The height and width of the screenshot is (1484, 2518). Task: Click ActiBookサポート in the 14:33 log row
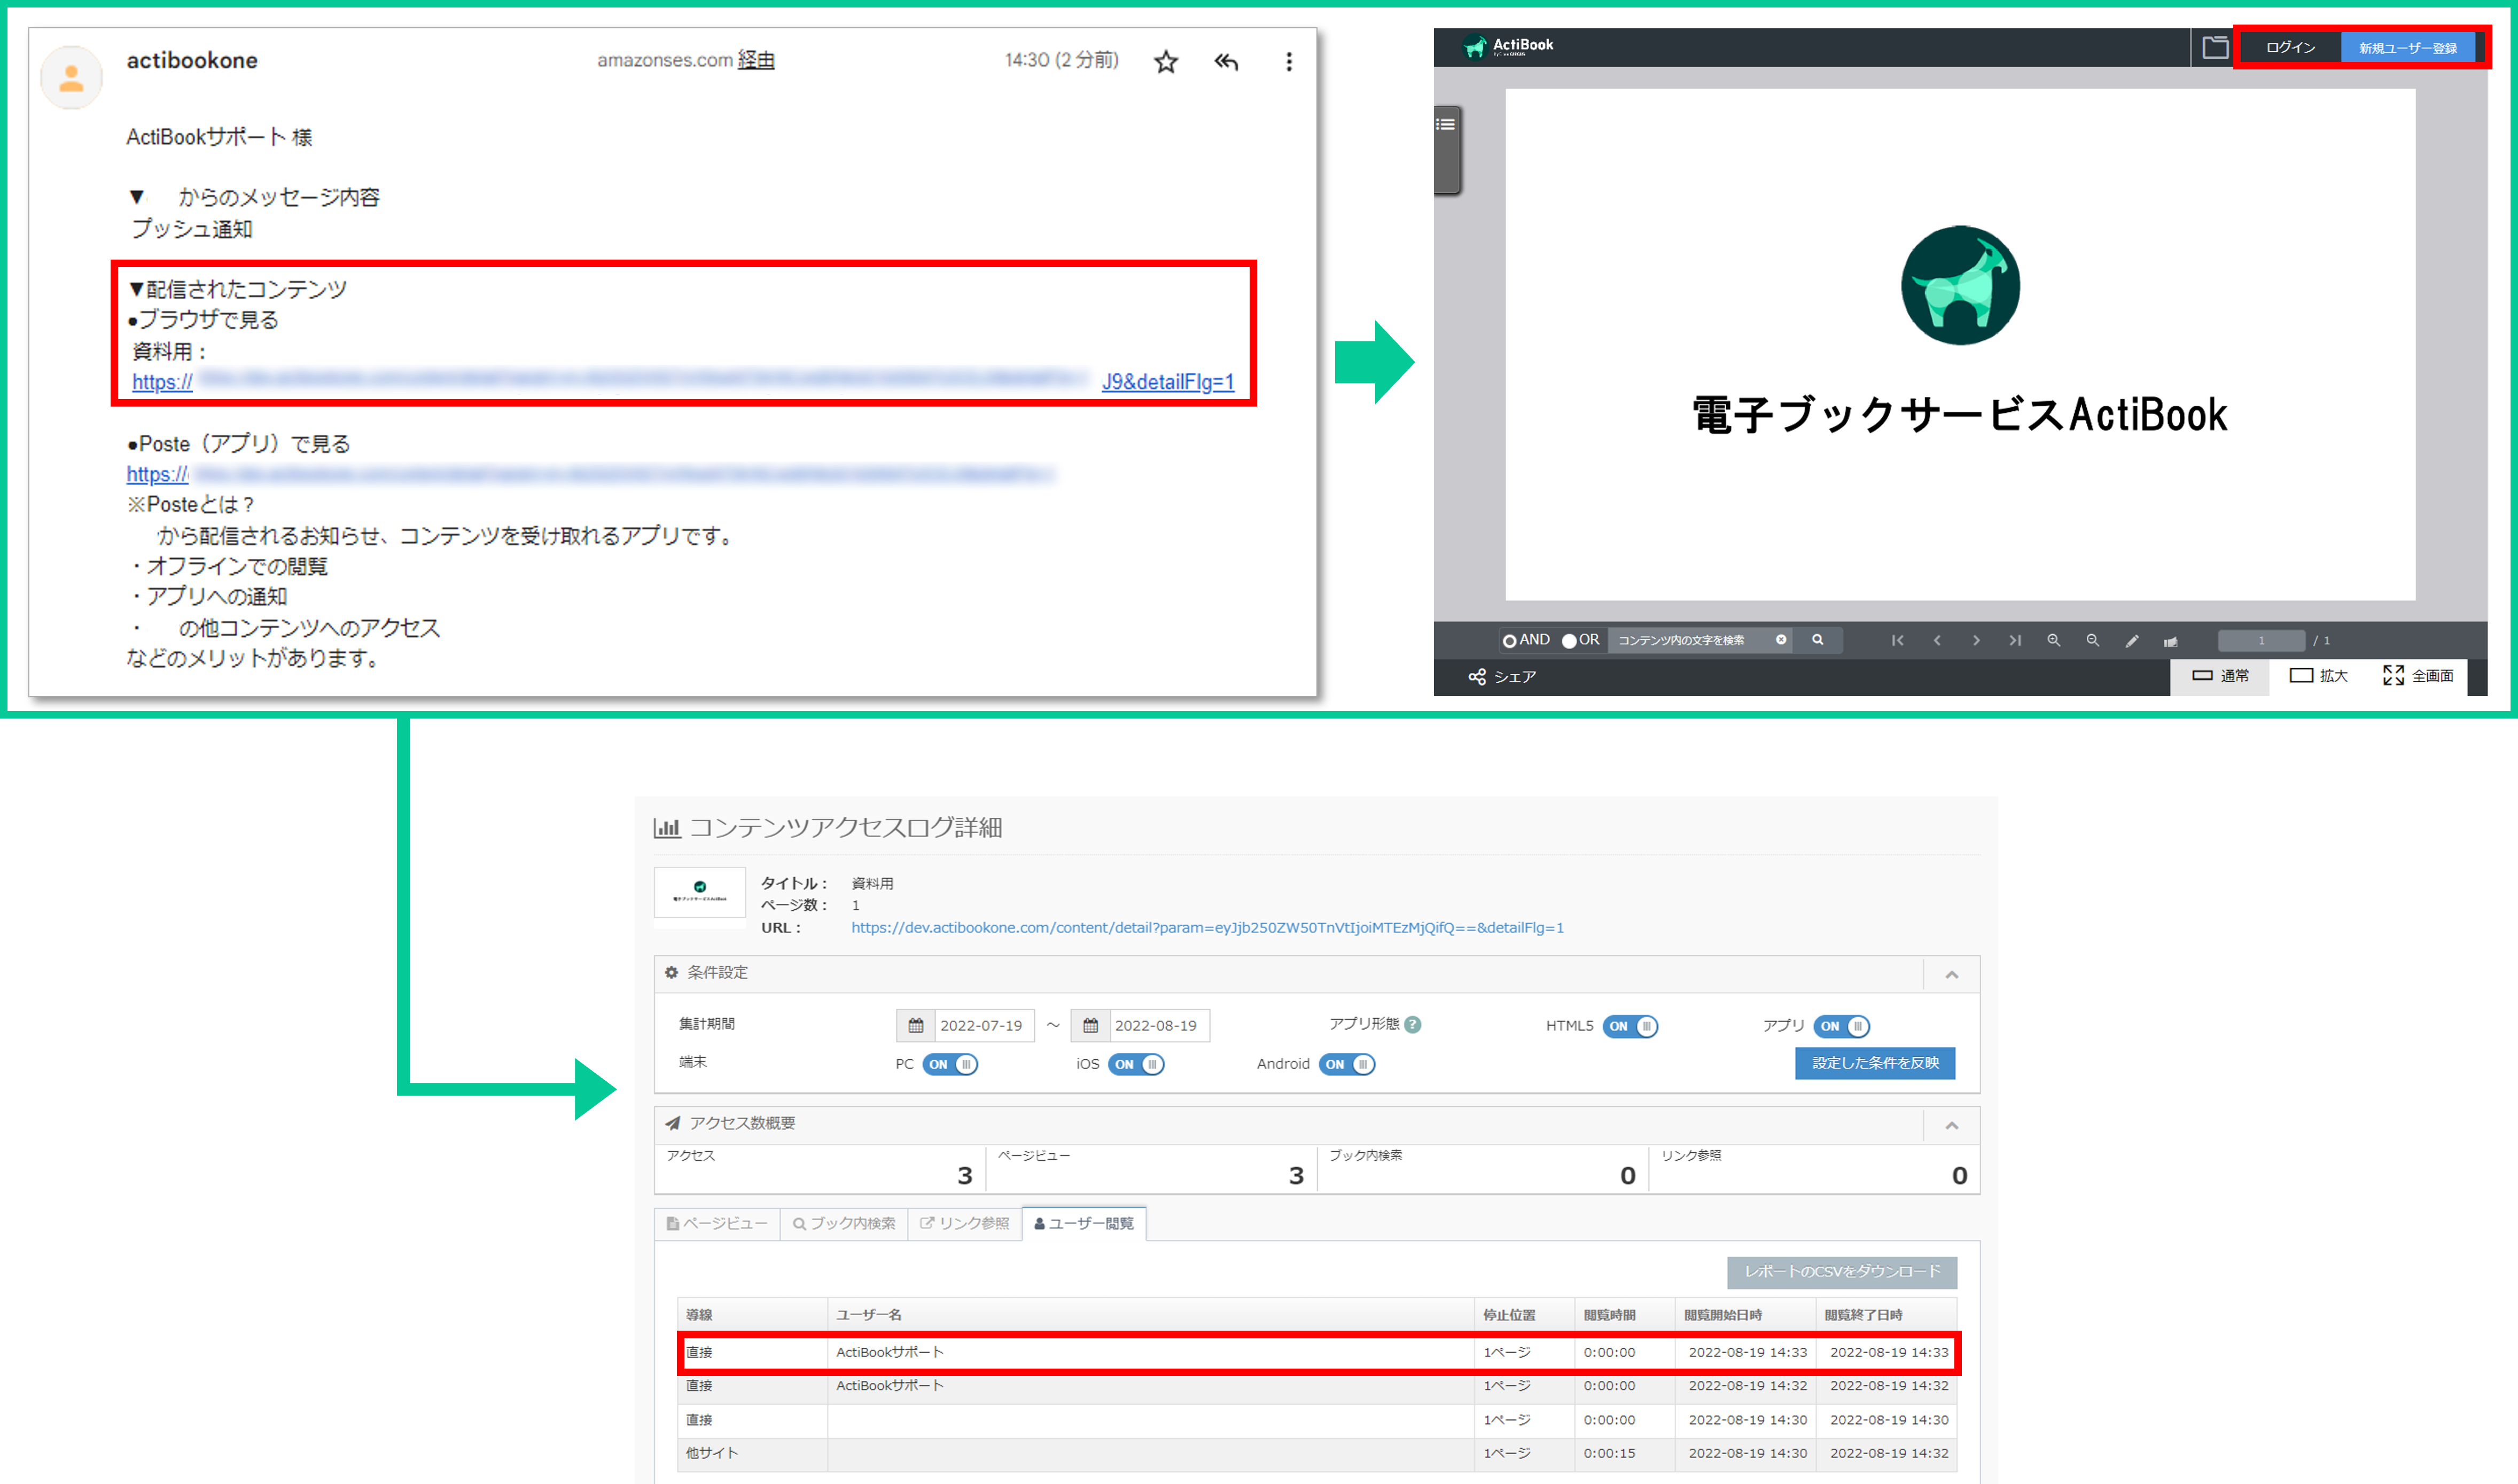[x=889, y=1352]
